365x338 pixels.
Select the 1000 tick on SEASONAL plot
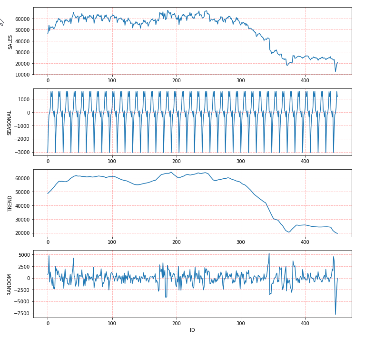pos(24,99)
